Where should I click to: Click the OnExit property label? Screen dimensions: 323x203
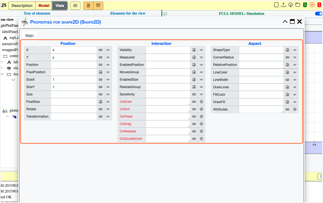[x=125, y=109]
